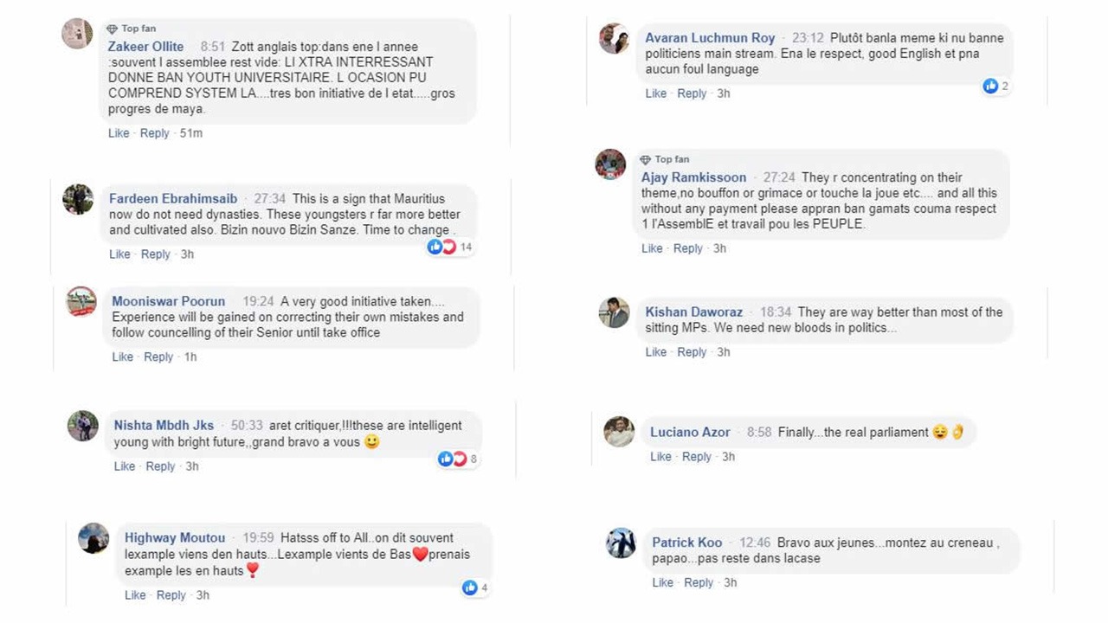This screenshot has height=623, width=1108.
Task: Reply to Kishan Daworaz's comment
Action: [x=692, y=352]
